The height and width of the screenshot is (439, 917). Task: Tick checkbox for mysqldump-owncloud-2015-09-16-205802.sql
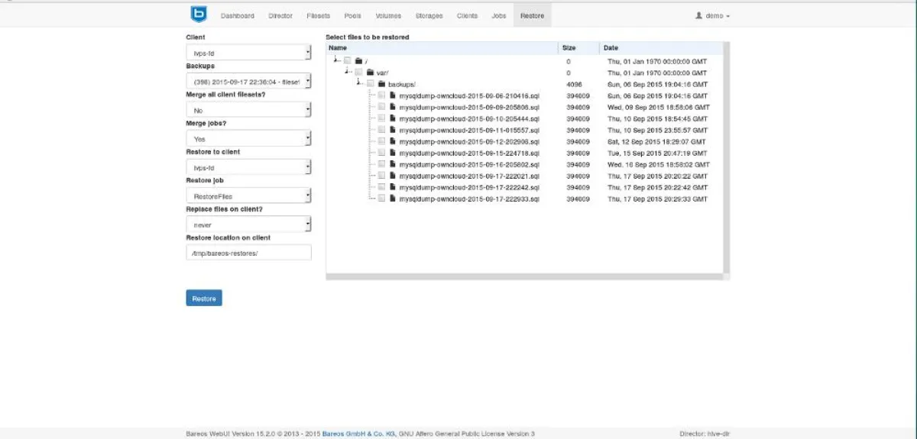(x=381, y=164)
